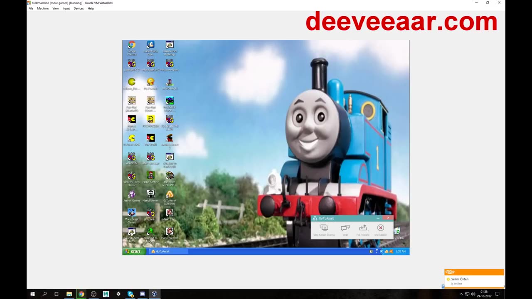Select the PAC-MAN2005 desktop icon
This screenshot has width=532, height=299.
150,121
